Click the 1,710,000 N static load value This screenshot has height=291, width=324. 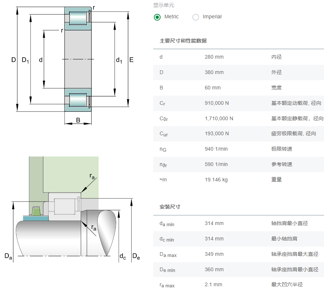coord(219,118)
